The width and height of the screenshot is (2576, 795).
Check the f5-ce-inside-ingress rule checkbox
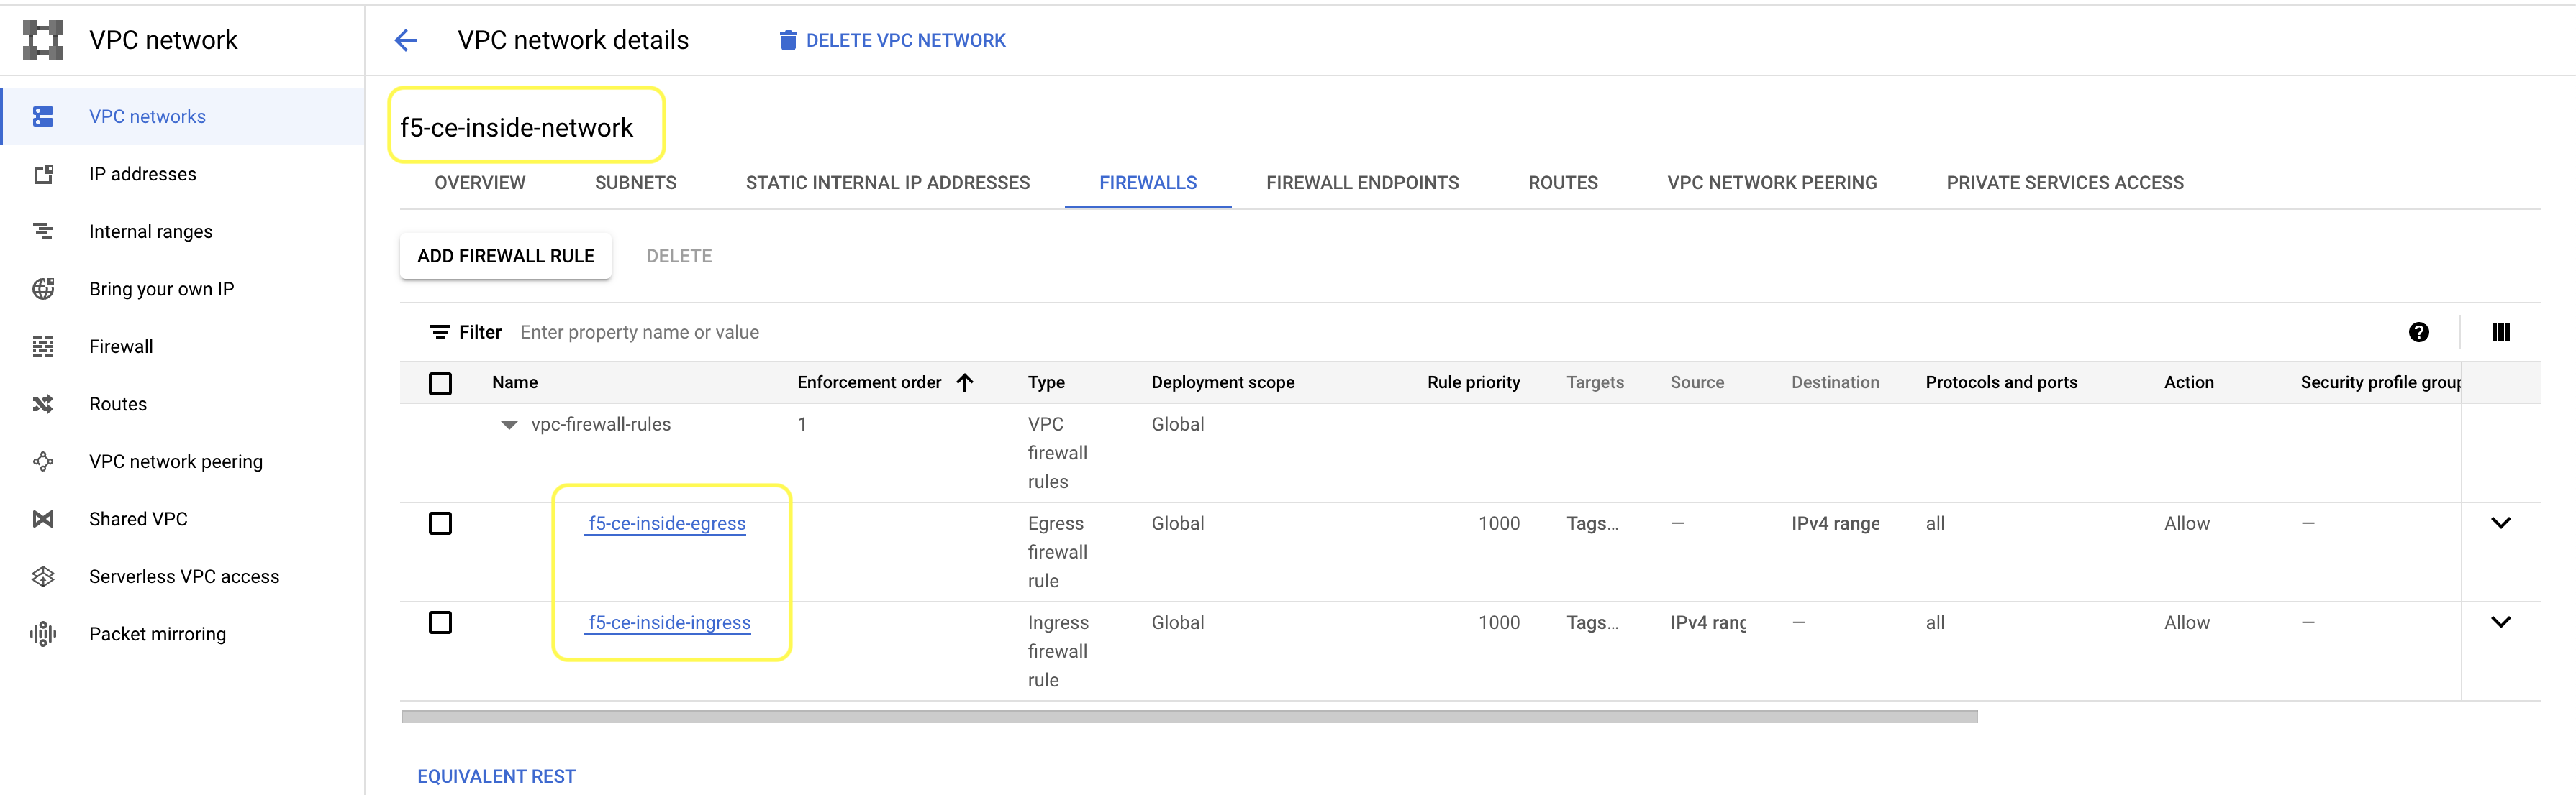coord(440,622)
